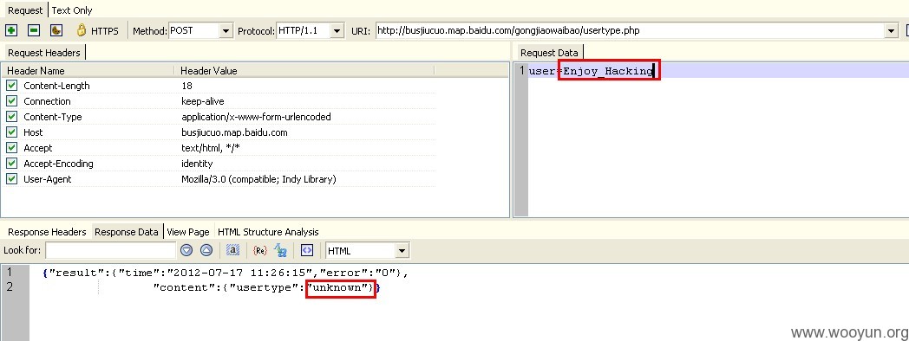This screenshot has width=909, height=341.
Task: Click the Content-Length header name
Action: coord(57,86)
